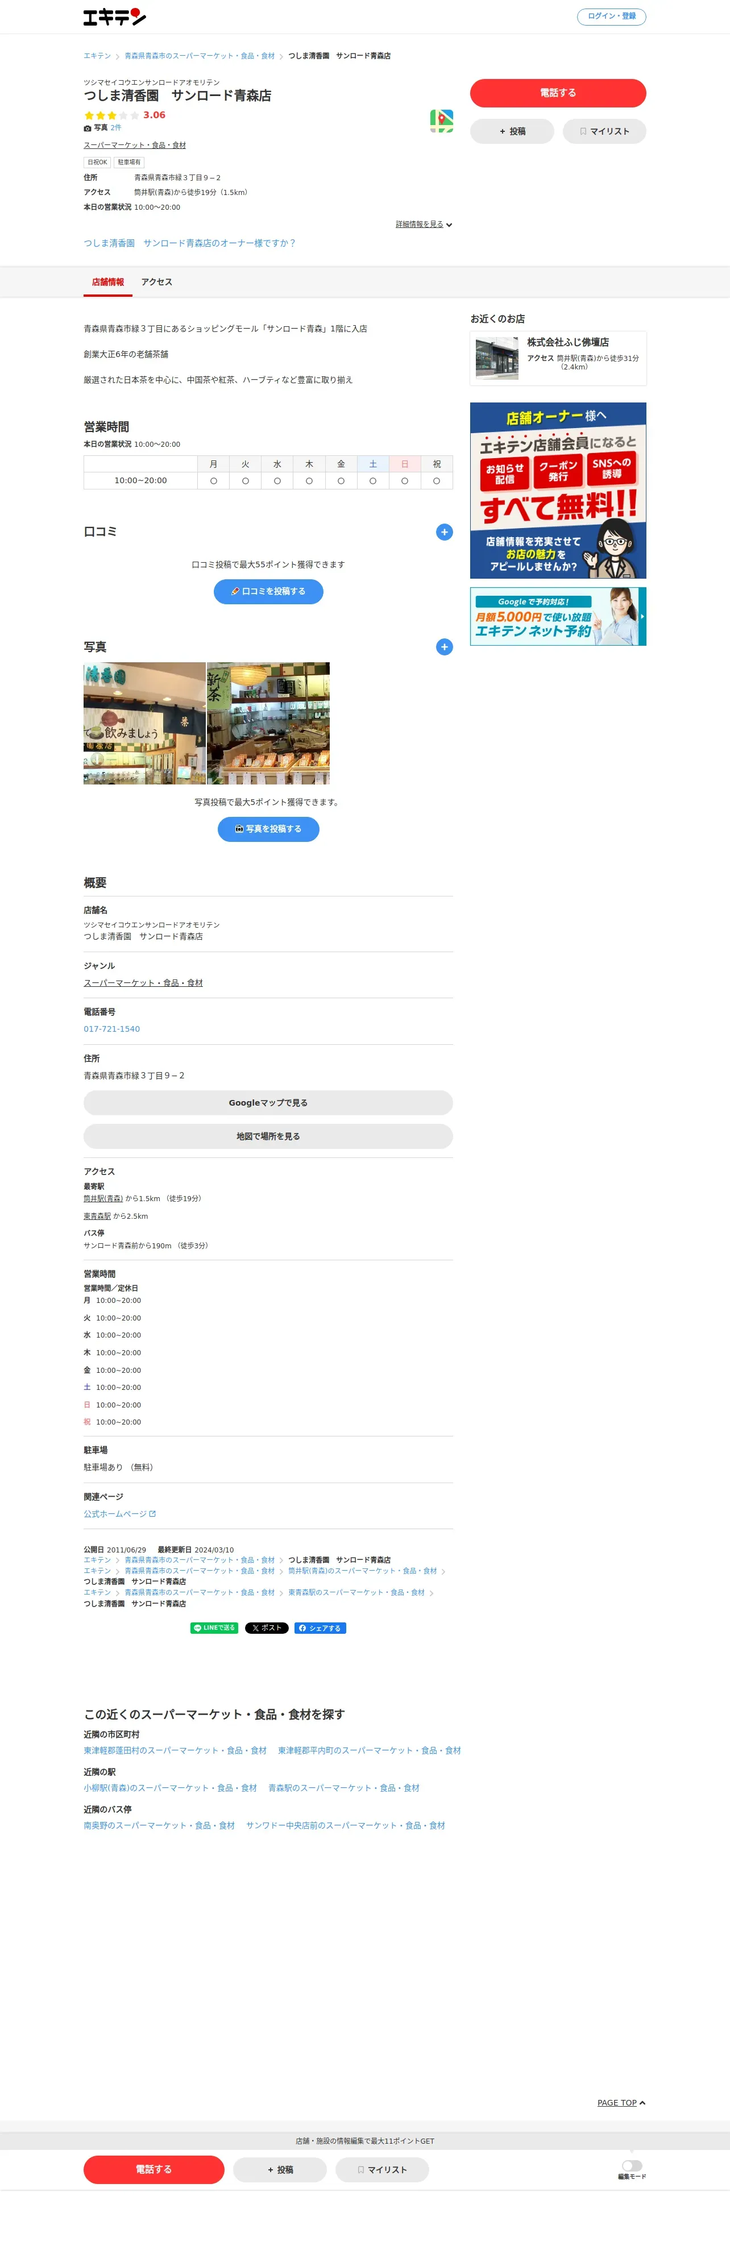Viewport: 730px width, 2246px height.
Task: Click the PAGE TOP arrow link
Action: coord(621,2103)
